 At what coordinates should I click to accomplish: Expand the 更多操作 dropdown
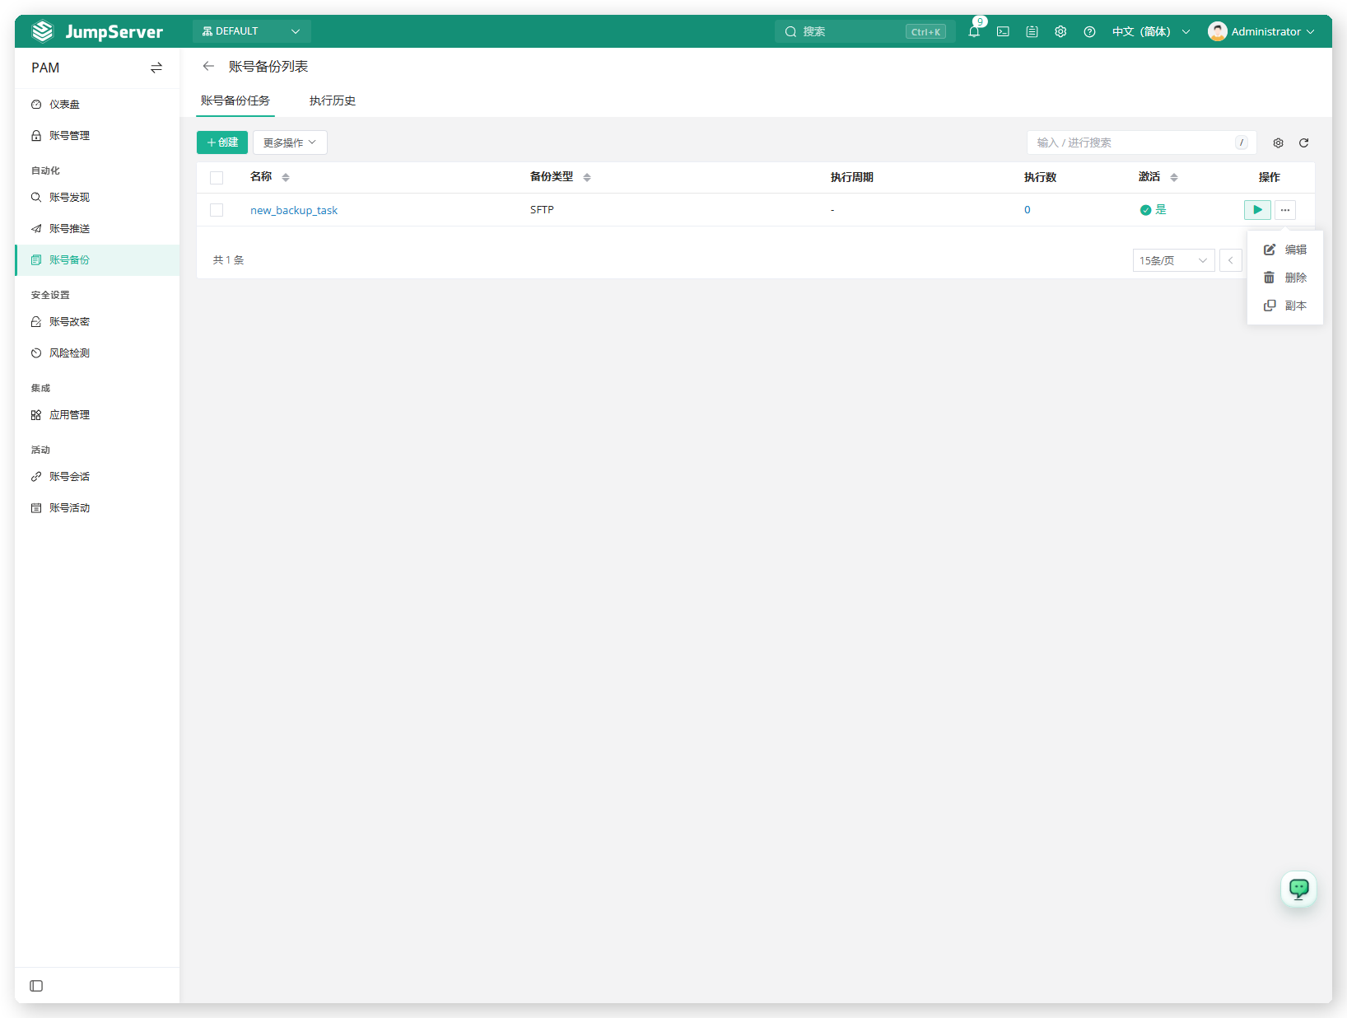290,142
